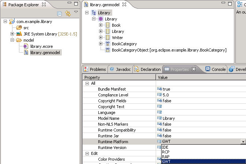This screenshot has width=246, height=164.
Task: Select the src folder label
Action: pyautogui.click(x=26, y=28)
